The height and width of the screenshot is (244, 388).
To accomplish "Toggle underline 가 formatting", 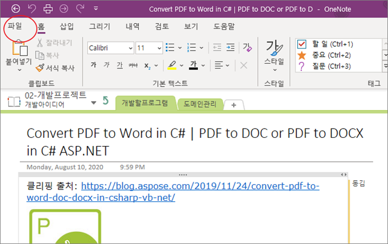I will 120,65.
